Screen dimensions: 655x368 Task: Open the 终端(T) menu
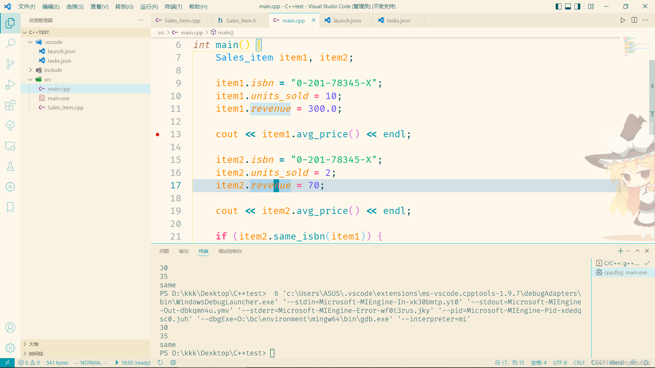click(x=173, y=6)
